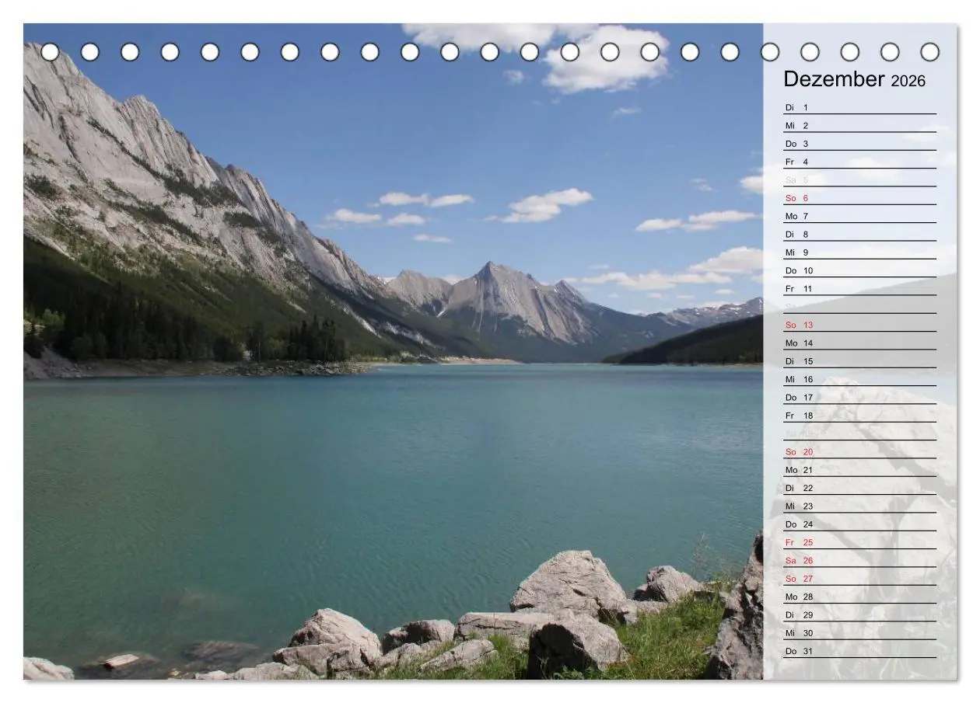Screen dimensions: 980x703
Task: Select the 'Mo 21' calendar row
Action: [859, 470]
